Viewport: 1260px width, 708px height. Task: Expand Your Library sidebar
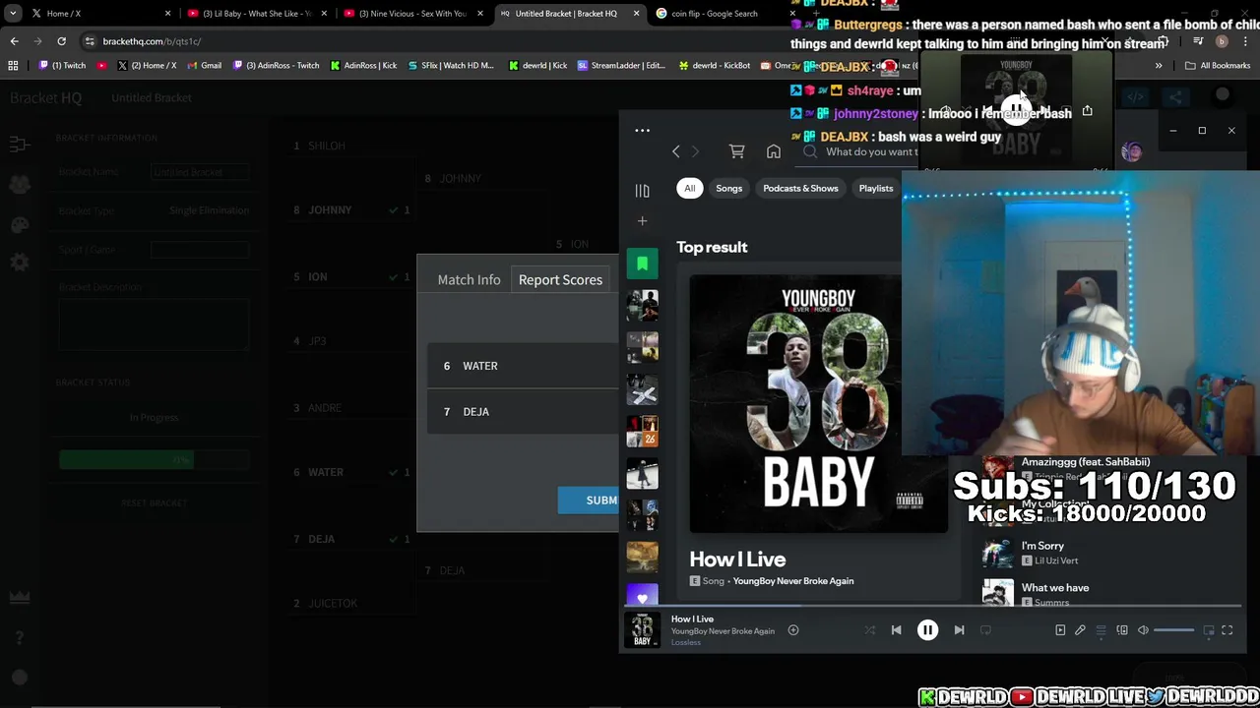click(642, 191)
